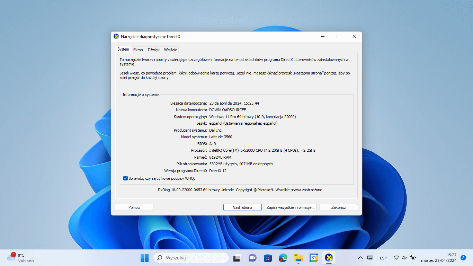Click the Dell Inc. manufacturer value

coord(216,130)
